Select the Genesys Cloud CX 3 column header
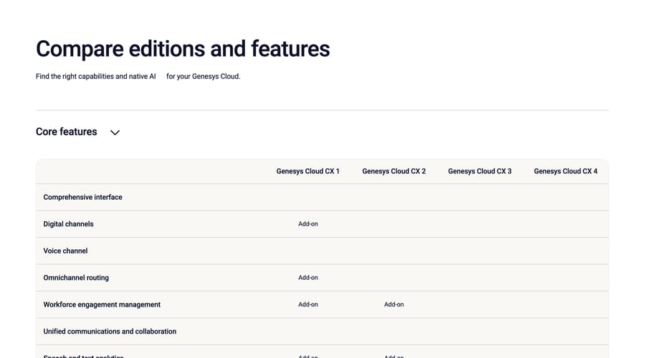Viewport: 645px width, 358px height. click(x=479, y=171)
